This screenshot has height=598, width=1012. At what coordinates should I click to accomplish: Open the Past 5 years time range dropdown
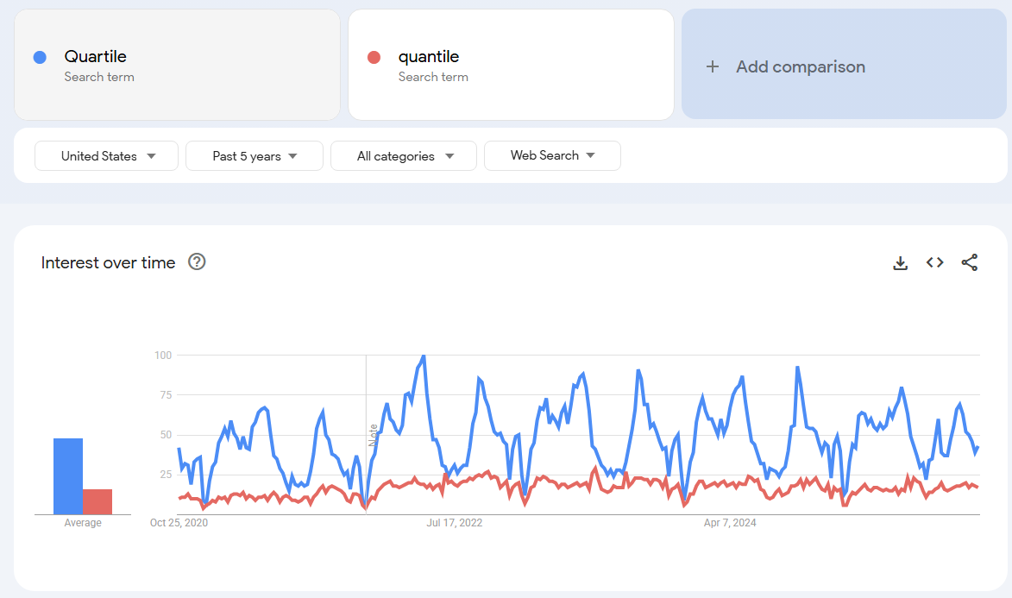(254, 156)
